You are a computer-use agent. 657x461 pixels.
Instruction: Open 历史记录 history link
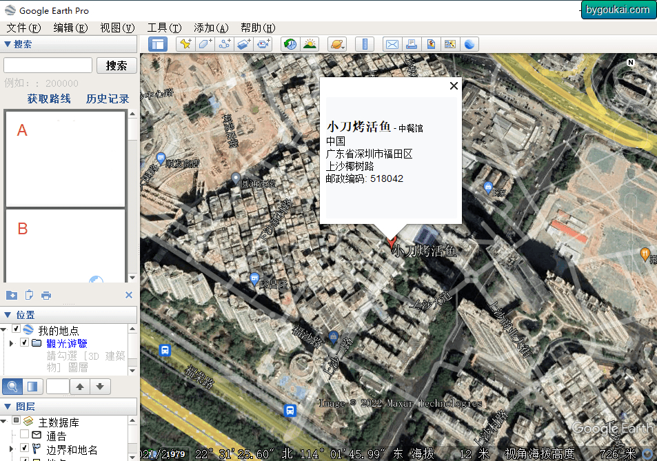(x=108, y=99)
